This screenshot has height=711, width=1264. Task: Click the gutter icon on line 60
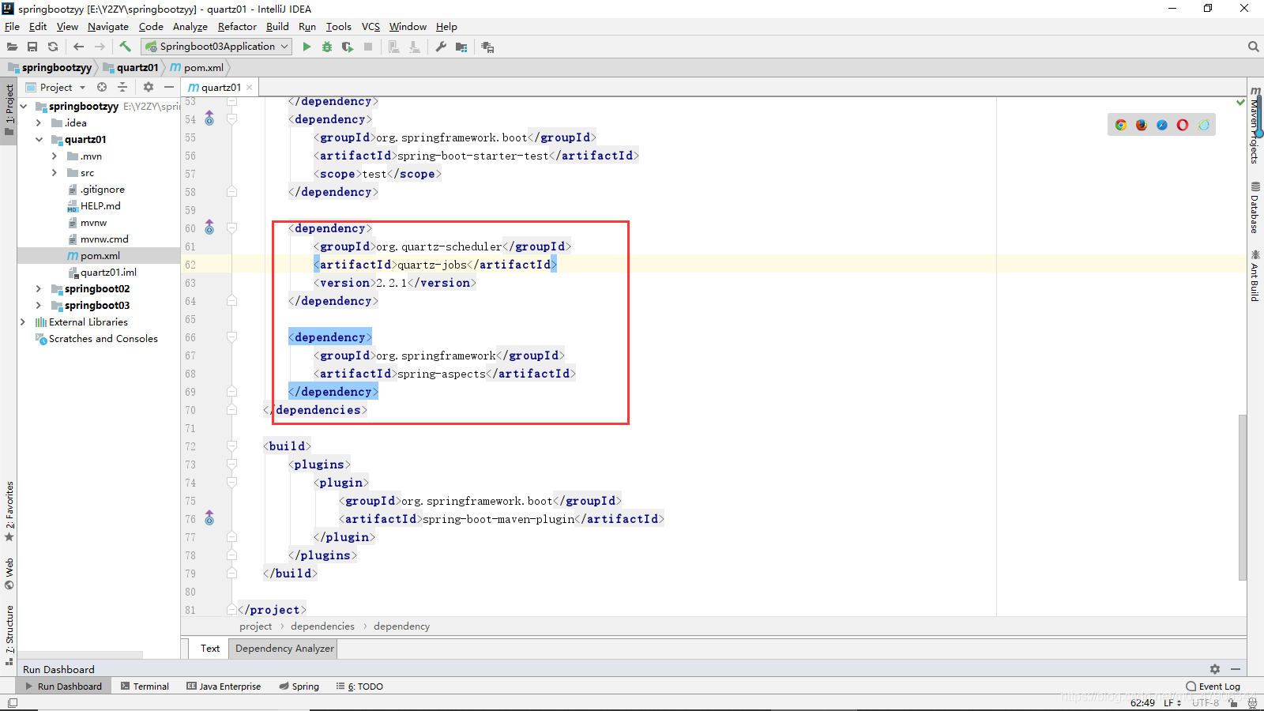pyautogui.click(x=209, y=228)
